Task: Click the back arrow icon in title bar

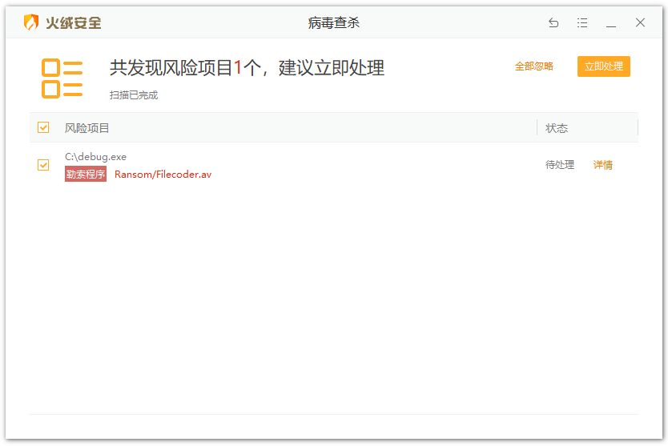Action: pyautogui.click(x=553, y=22)
